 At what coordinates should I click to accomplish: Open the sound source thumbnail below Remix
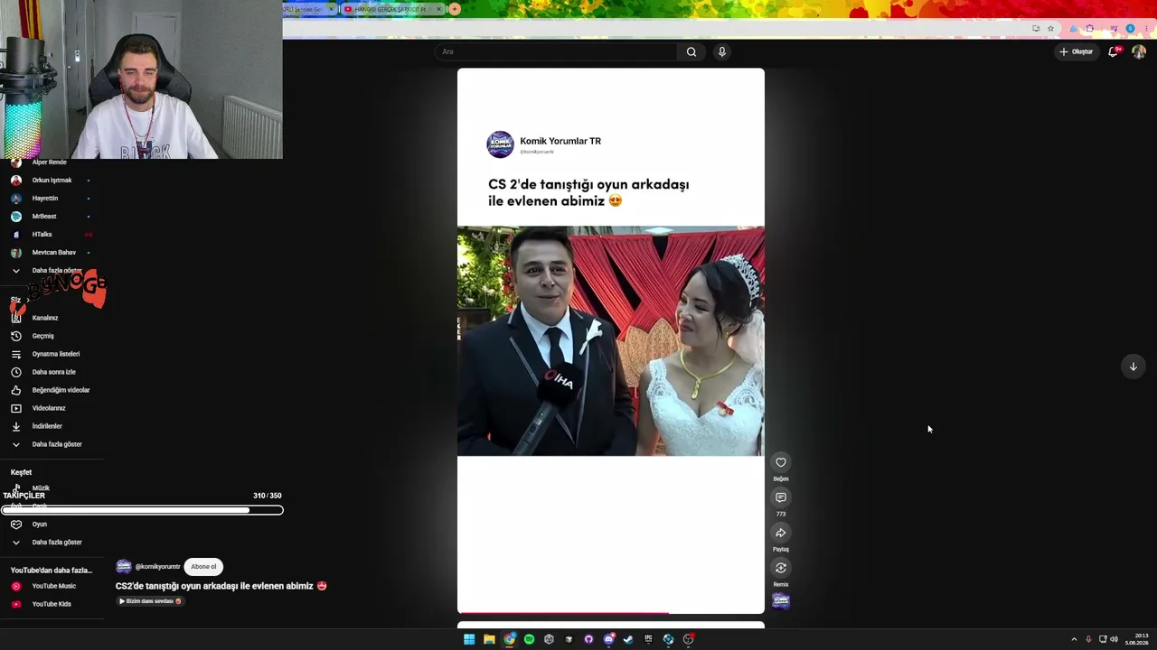click(781, 601)
